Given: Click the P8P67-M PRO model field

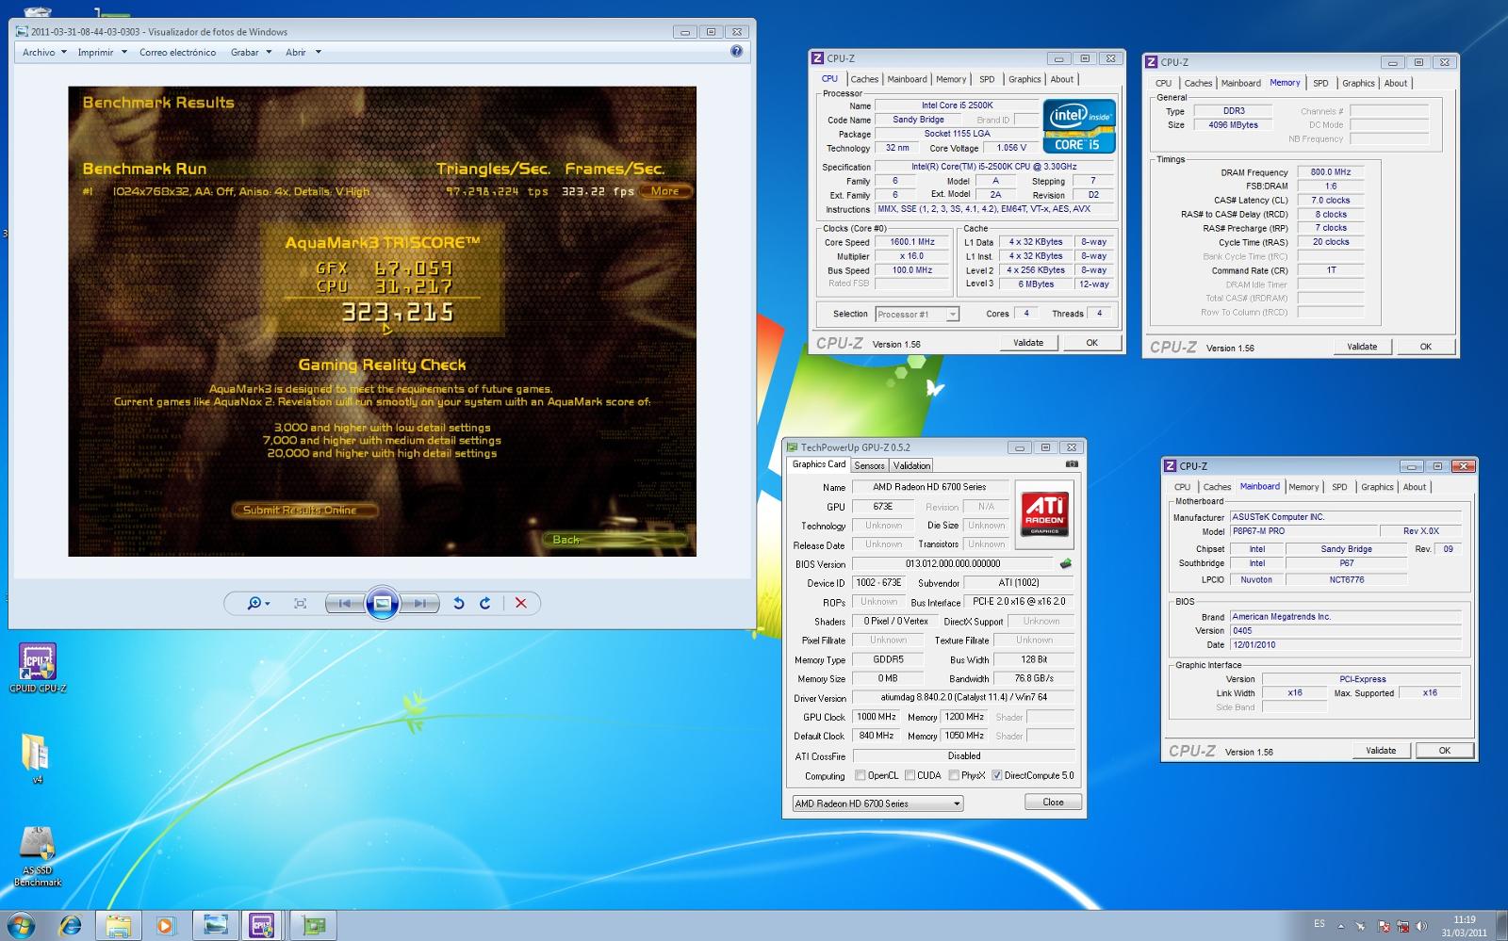Looking at the screenshot, I should point(1303,531).
